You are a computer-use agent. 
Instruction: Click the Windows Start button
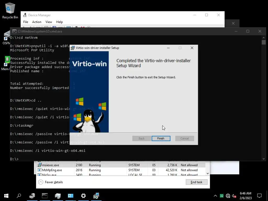[6, 196]
